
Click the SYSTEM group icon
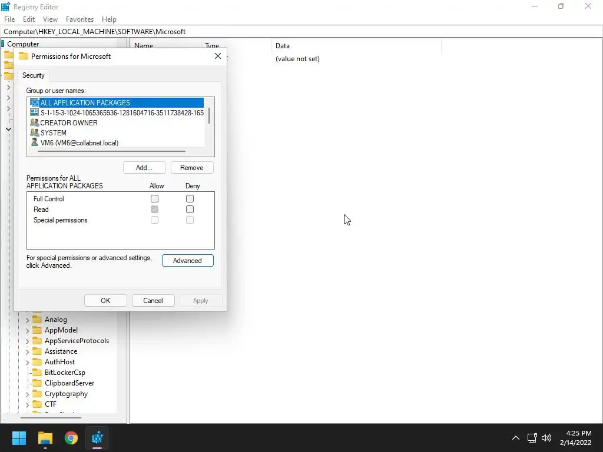[35, 132]
